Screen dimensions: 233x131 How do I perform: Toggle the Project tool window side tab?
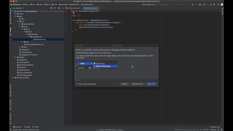click(11, 31)
